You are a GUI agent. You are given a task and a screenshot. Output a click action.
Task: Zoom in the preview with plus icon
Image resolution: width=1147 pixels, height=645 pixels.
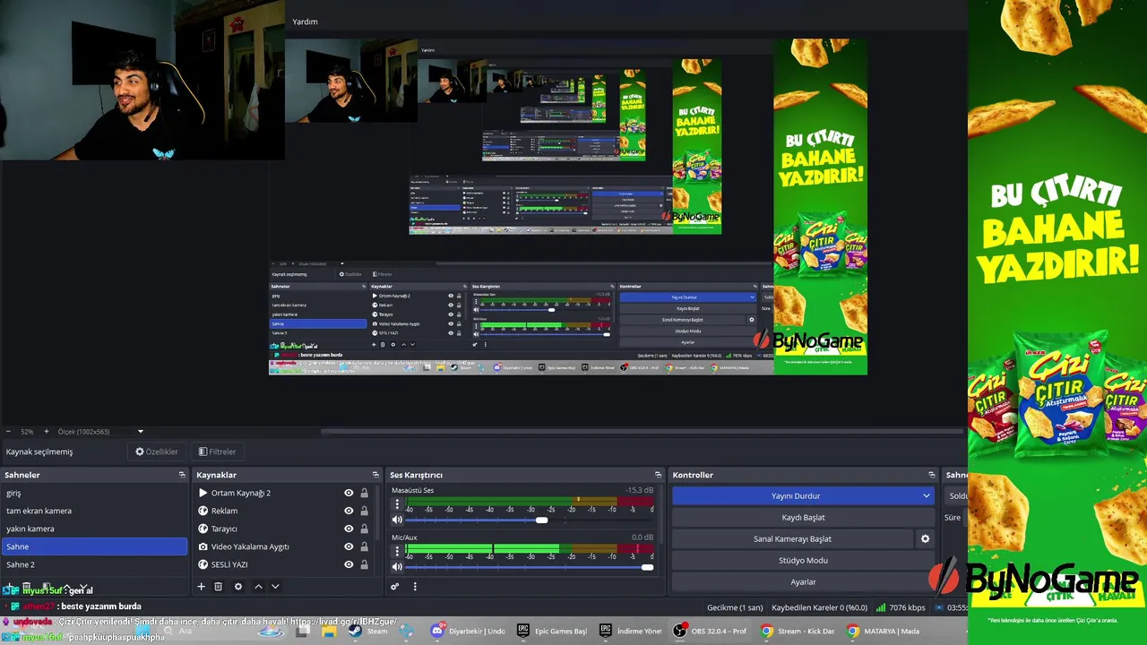pyautogui.click(x=46, y=432)
